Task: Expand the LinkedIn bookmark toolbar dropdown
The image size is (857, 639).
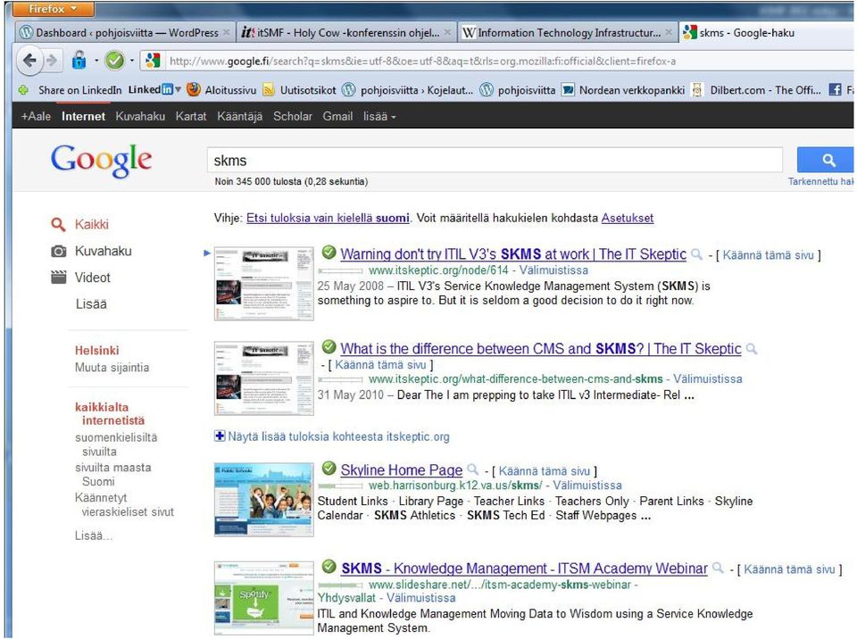Action: pyautogui.click(x=179, y=89)
